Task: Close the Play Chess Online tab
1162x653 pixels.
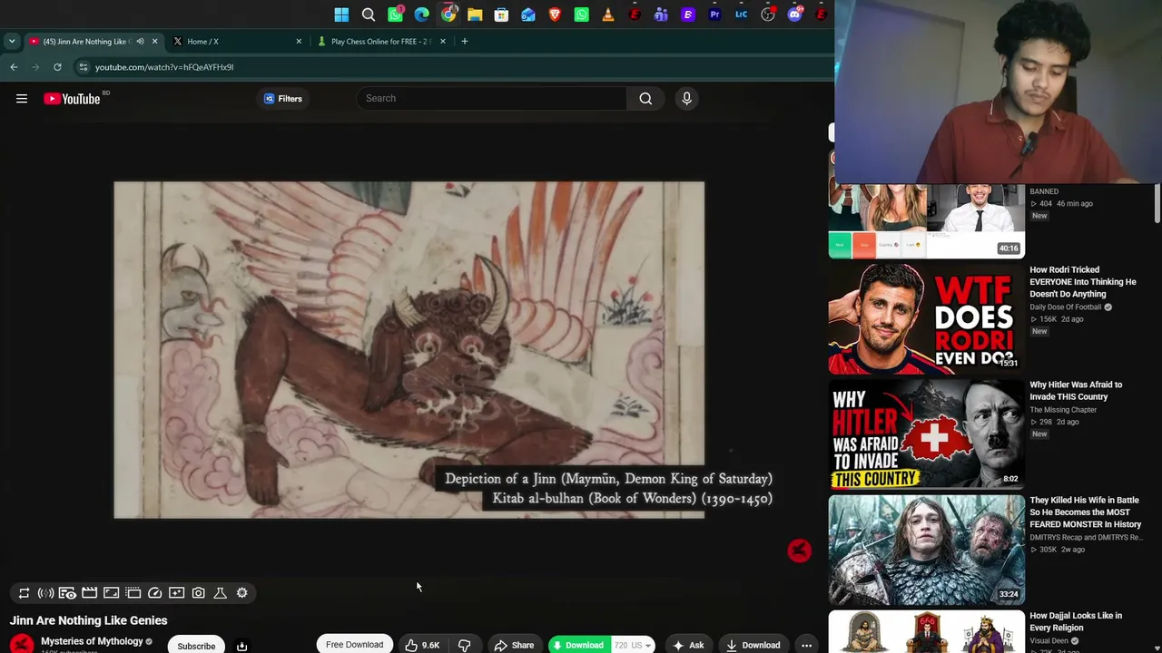Action: coord(443,41)
